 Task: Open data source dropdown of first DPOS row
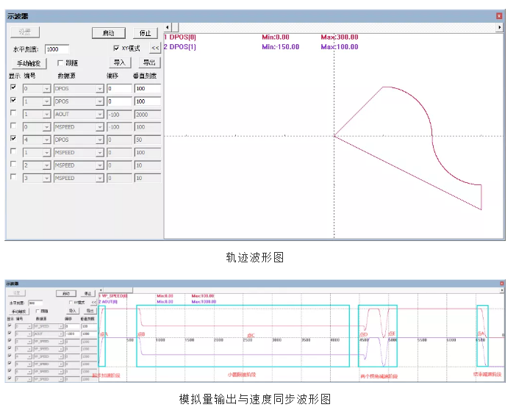(100, 89)
